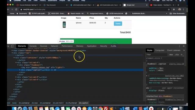Open a new tab with the plus button

pyautogui.click(x=178, y=5)
